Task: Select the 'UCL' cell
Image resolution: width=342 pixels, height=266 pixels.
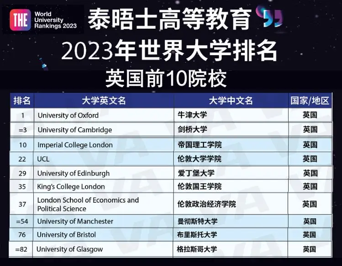Action: click(104, 159)
